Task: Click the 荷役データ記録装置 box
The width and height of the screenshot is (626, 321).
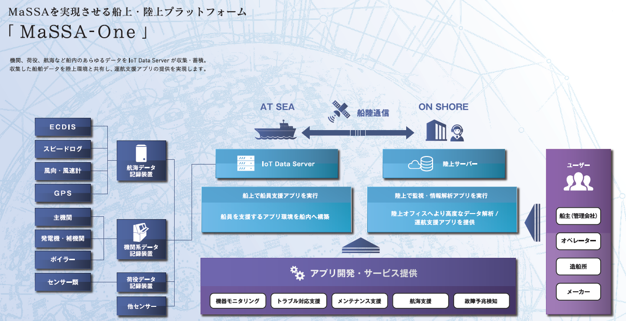Action: click(x=141, y=282)
